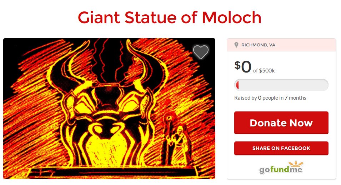341x185 pixels.
Task: Click the 7 months duration text
Action: click(x=295, y=98)
